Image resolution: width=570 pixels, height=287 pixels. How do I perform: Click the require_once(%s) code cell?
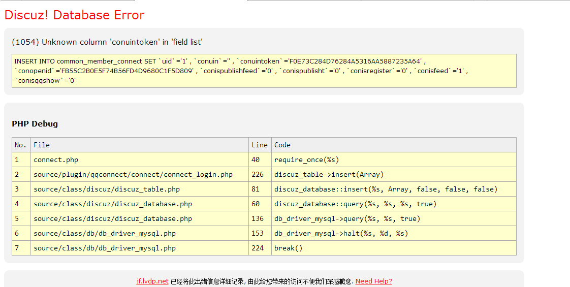point(306,160)
